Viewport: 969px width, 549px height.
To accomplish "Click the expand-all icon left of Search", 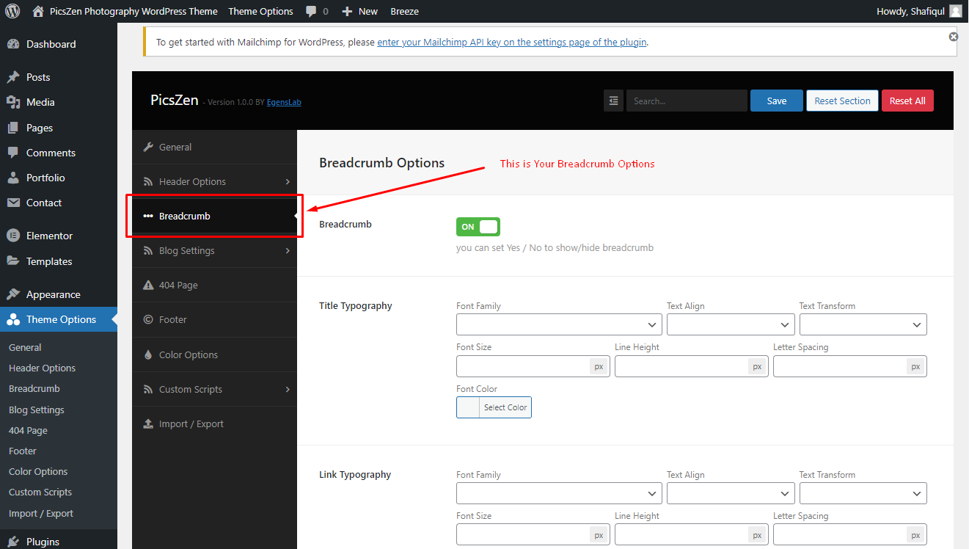I will tap(613, 101).
